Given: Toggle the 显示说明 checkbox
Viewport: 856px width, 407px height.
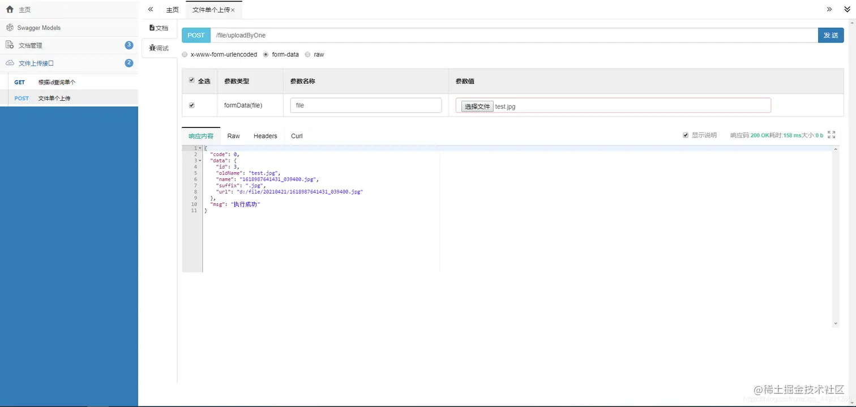Looking at the screenshot, I should (x=686, y=135).
